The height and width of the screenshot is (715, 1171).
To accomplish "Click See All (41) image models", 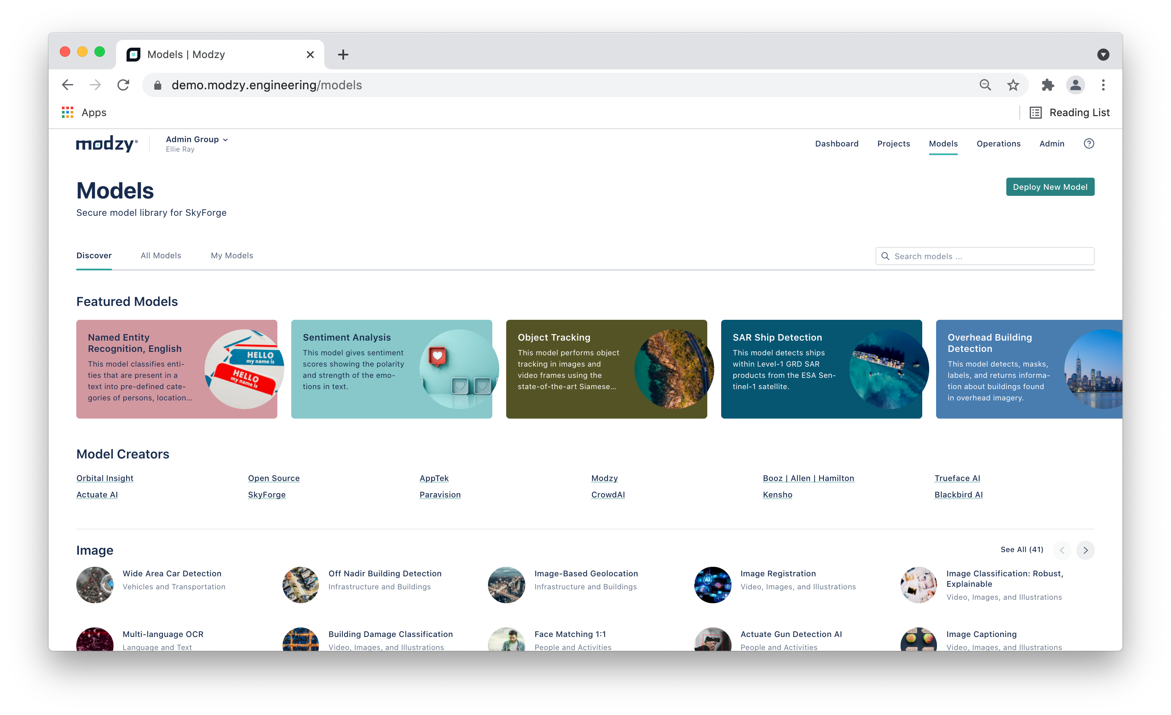I will [x=1021, y=549].
